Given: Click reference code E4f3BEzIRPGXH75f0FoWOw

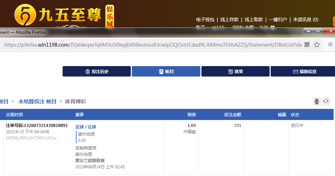Looking at the screenshot, I should (31, 138).
